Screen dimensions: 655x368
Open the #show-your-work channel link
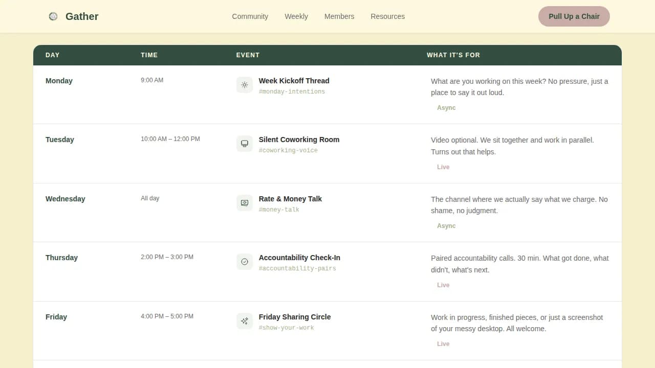point(287,328)
